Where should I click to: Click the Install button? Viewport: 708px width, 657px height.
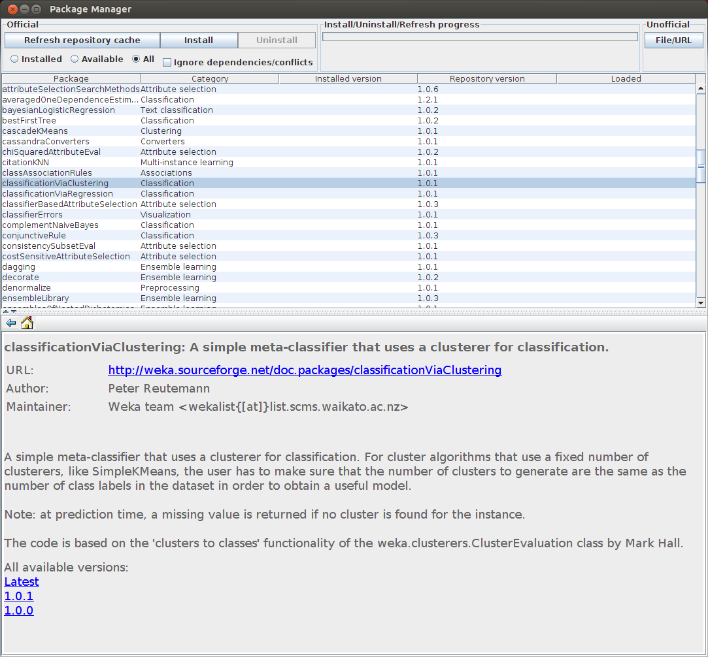click(199, 40)
